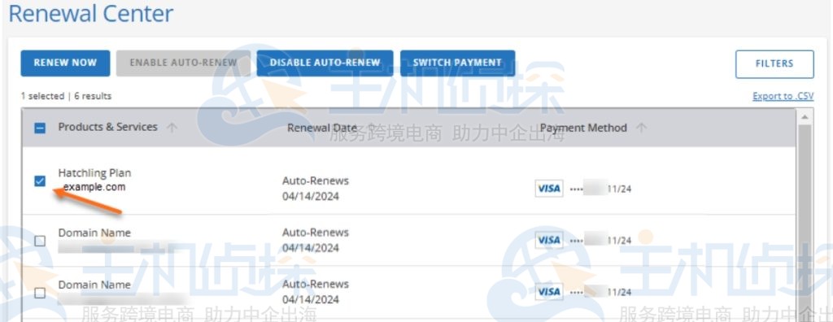The width and height of the screenshot is (833, 322).
Task: Uncheck the Hatchling Plan checkbox
Action: pos(40,181)
